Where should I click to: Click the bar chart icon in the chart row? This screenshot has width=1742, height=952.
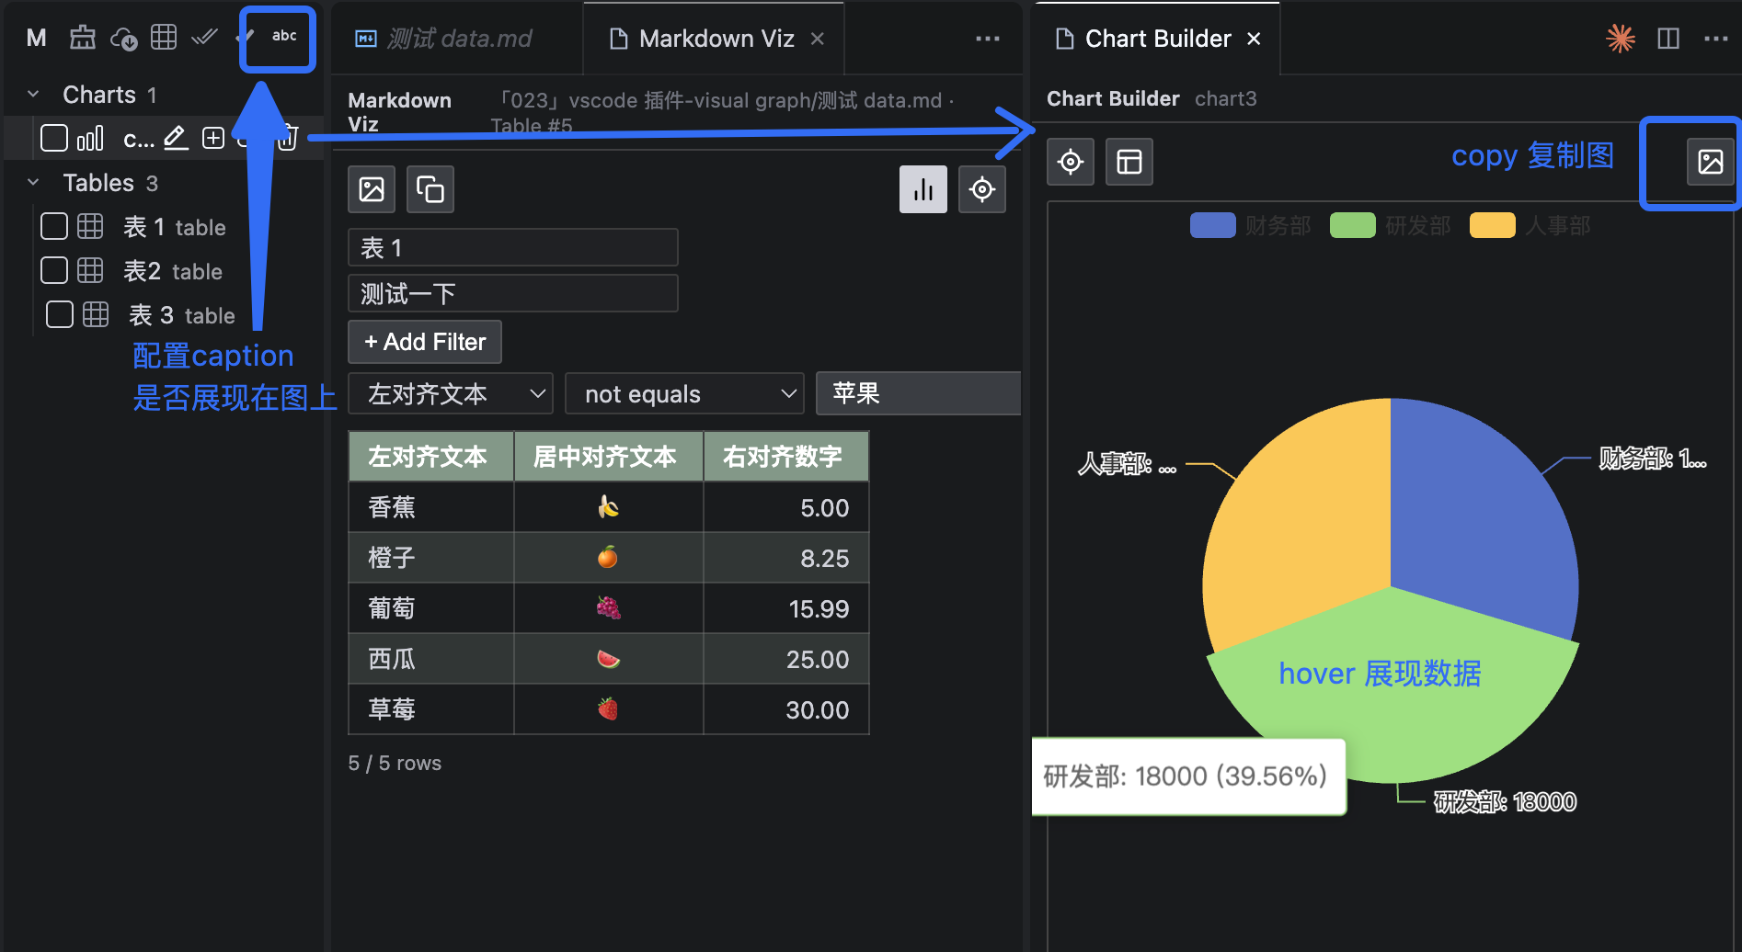(90, 139)
